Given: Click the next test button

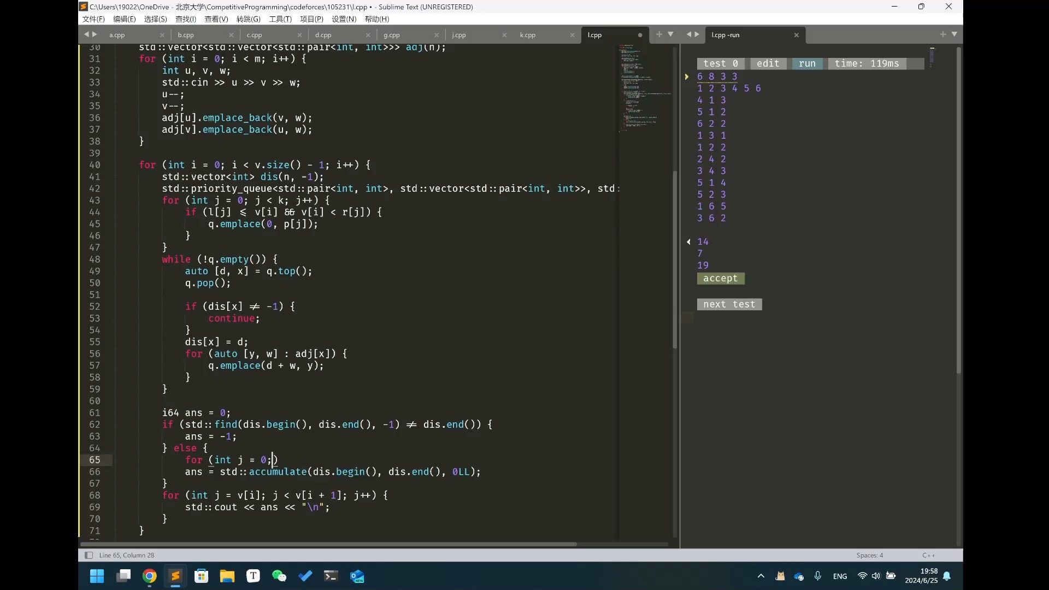Looking at the screenshot, I should click(729, 304).
